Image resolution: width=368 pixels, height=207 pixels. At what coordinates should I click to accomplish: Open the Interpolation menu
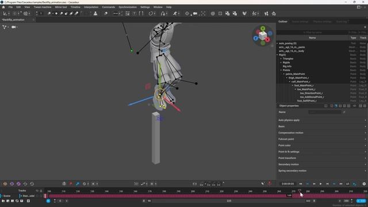91,7
